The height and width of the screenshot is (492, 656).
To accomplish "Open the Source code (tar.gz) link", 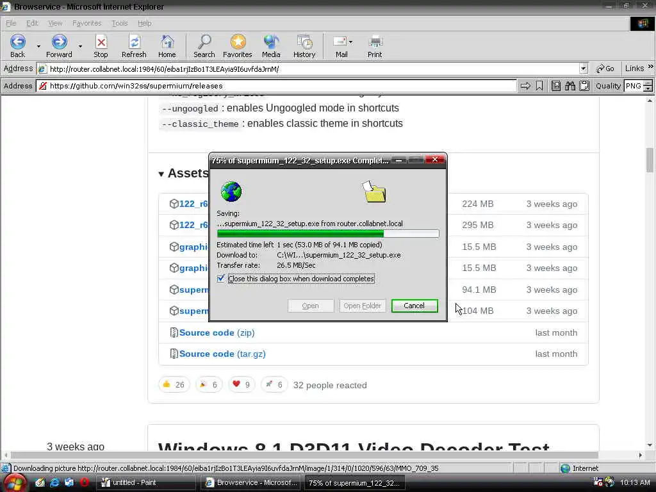I will [x=222, y=354].
